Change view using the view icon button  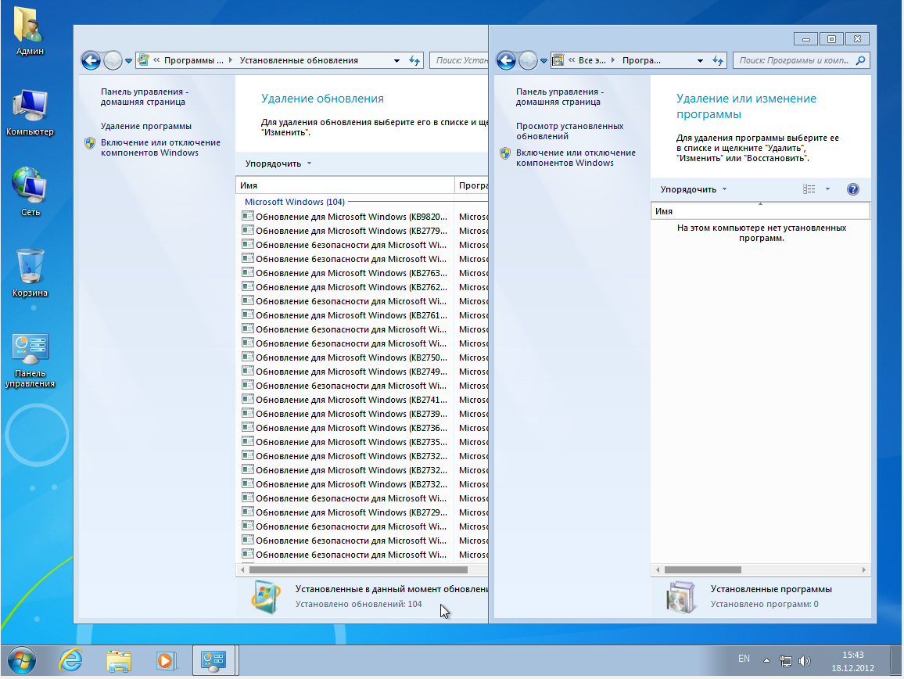tap(809, 189)
